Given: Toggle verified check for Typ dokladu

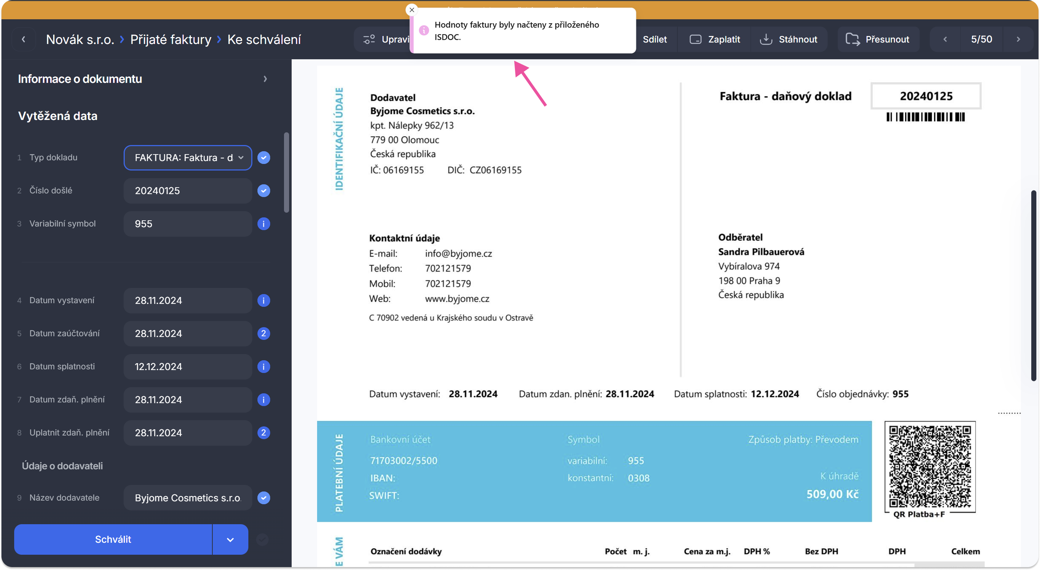Looking at the screenshot, I should click(264, 157).
